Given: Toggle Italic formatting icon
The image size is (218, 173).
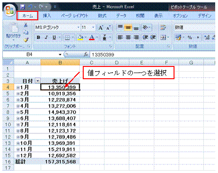Looking at the screenshot, I should (x=46, y=38).
